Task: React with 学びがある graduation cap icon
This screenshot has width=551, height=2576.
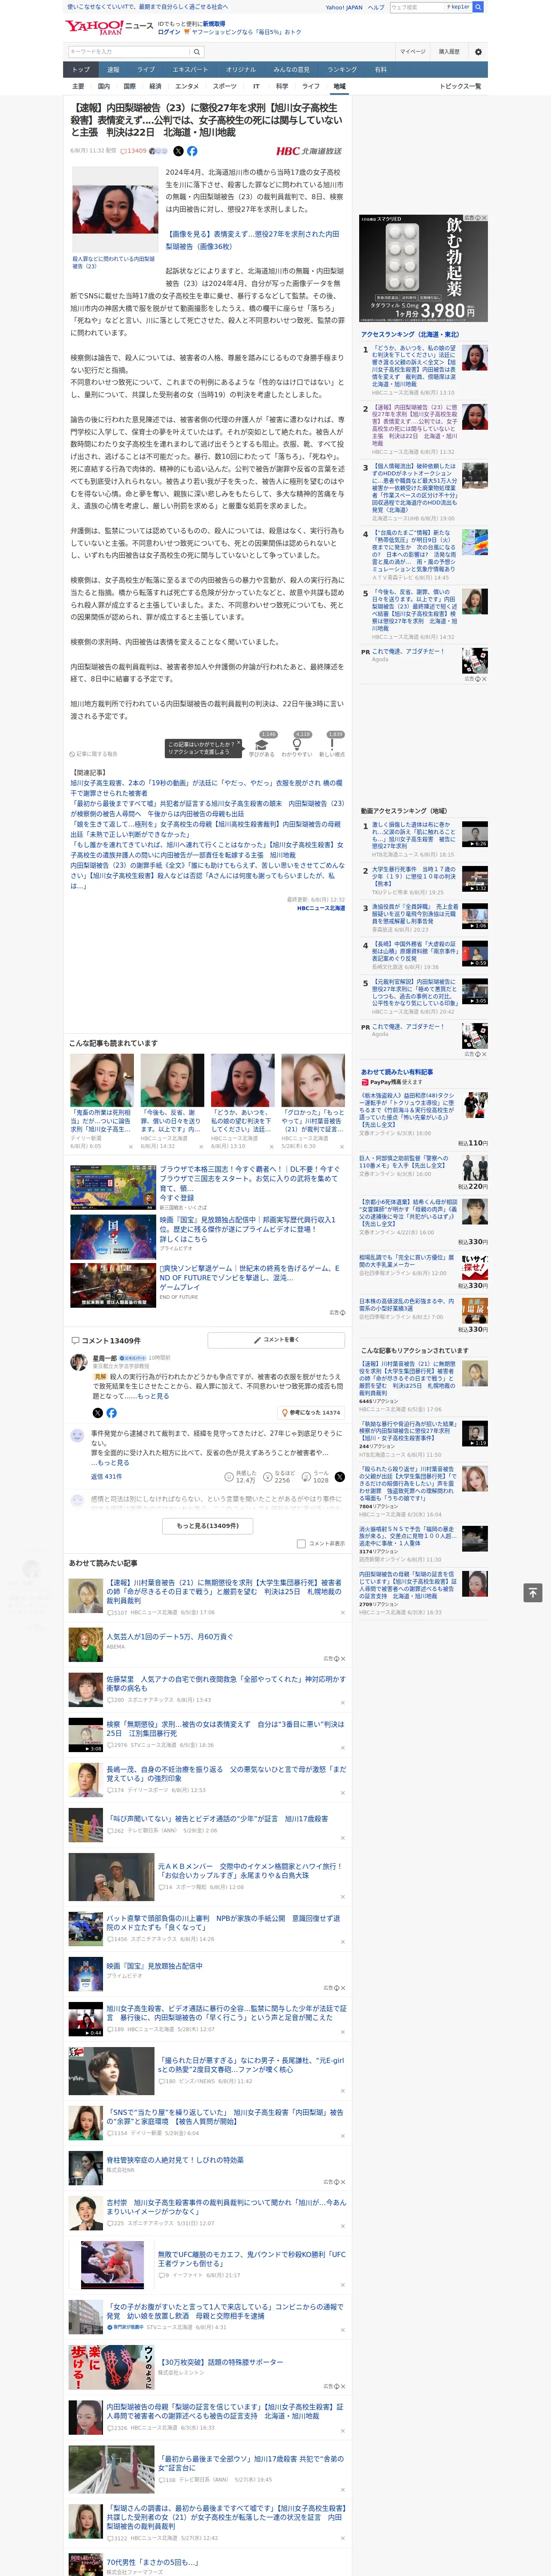Action: [x=262, y=745]
